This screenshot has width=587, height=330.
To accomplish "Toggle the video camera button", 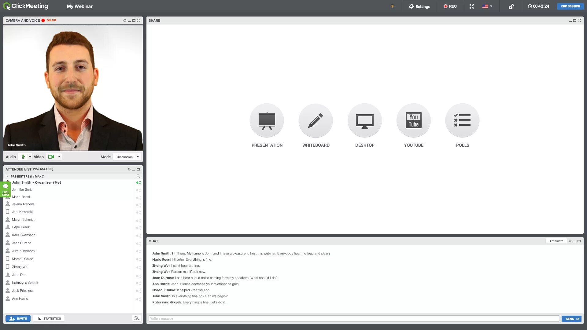I will 51,157.
